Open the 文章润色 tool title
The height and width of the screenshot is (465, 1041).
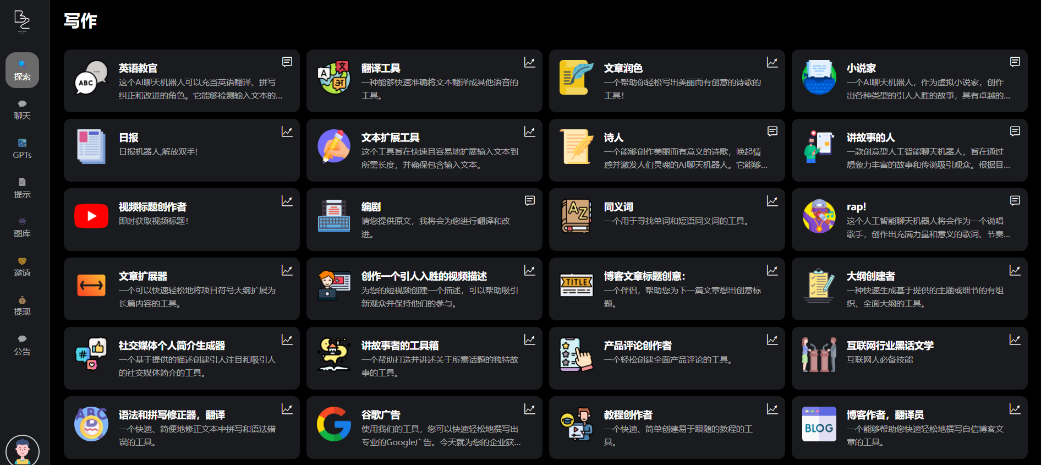(623, 68)
